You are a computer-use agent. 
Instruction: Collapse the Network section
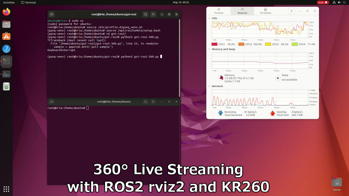click(209, 86)
